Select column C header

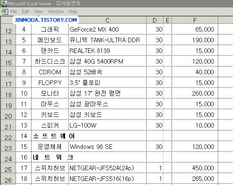click(107, 20)
